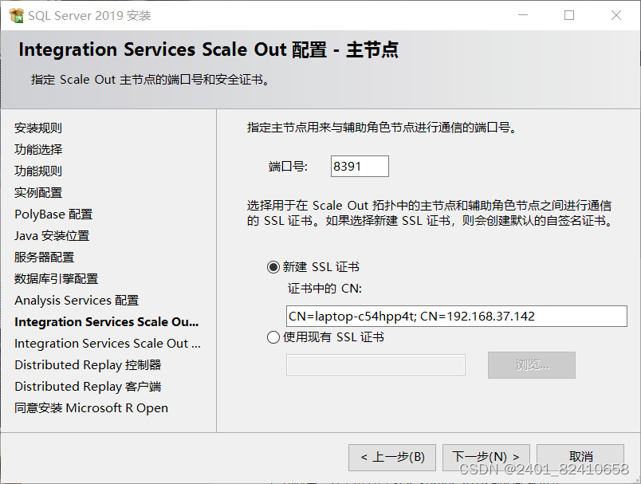Click the 浏览... browse button
The image size is (641, 484).
point(532,364)
